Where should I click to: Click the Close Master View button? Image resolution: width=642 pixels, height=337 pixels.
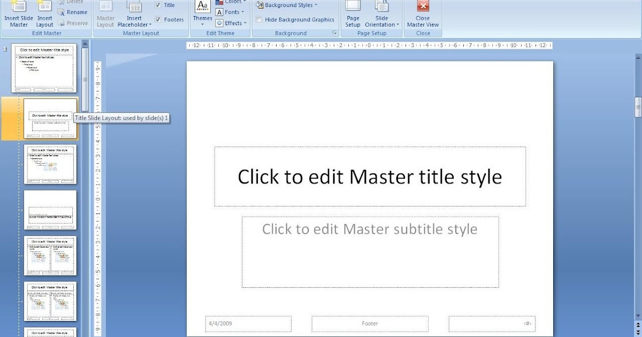(x=423, y=15)
